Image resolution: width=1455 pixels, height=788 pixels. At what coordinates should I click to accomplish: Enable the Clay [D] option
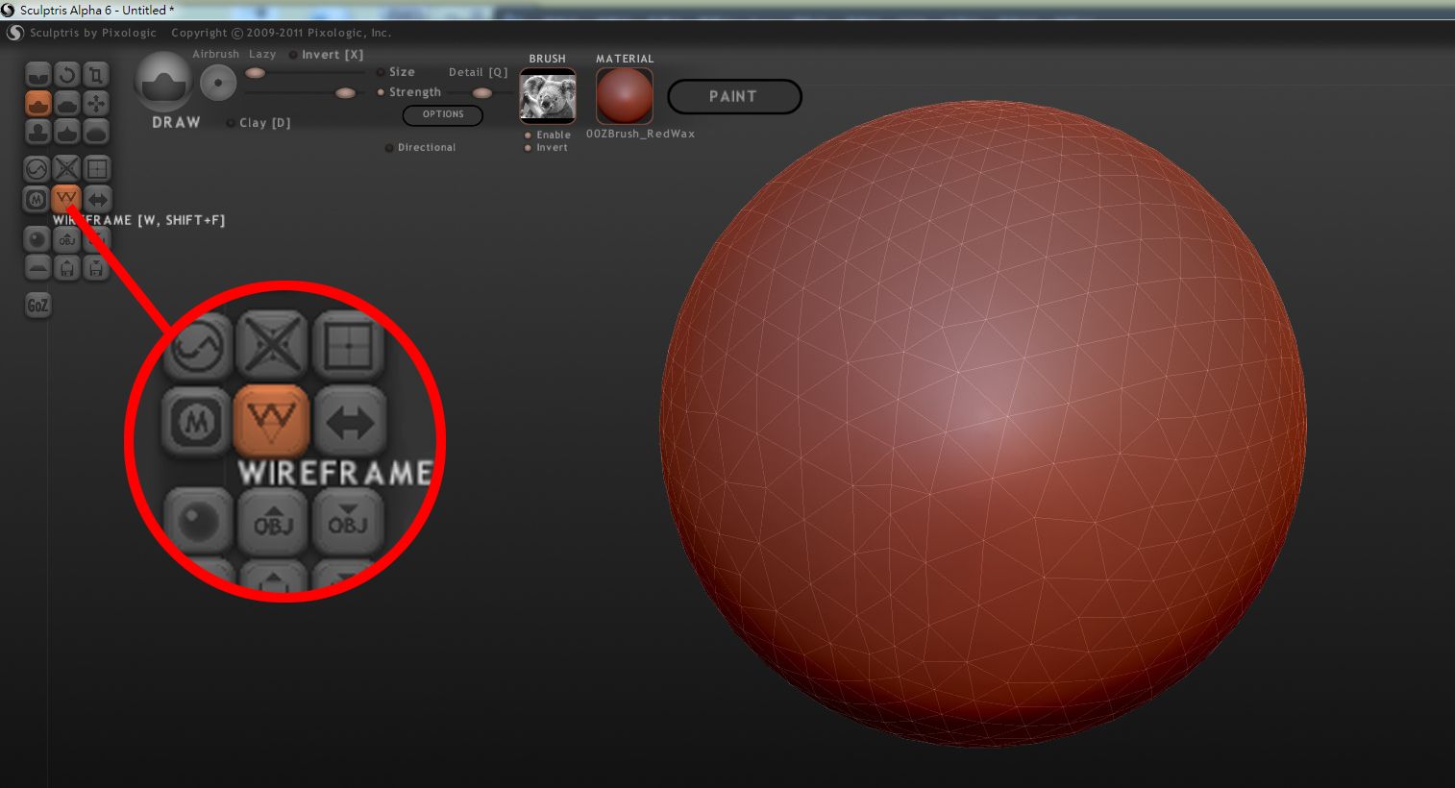pyautogui.click(x=259, y=123)
